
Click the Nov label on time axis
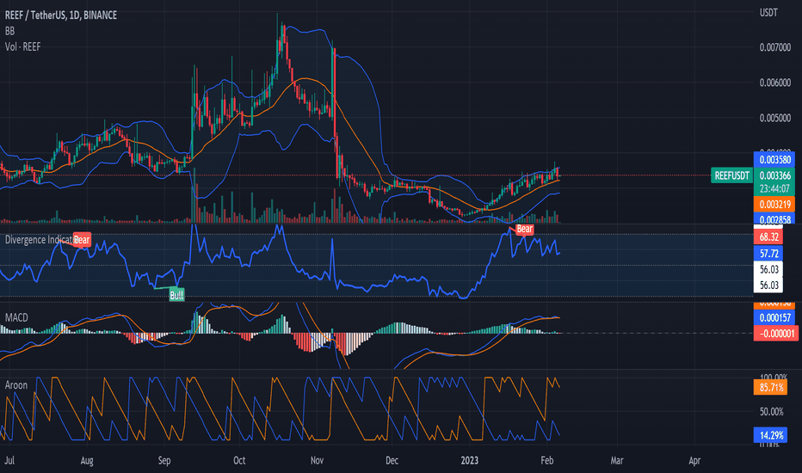click(x=317, y=460)
